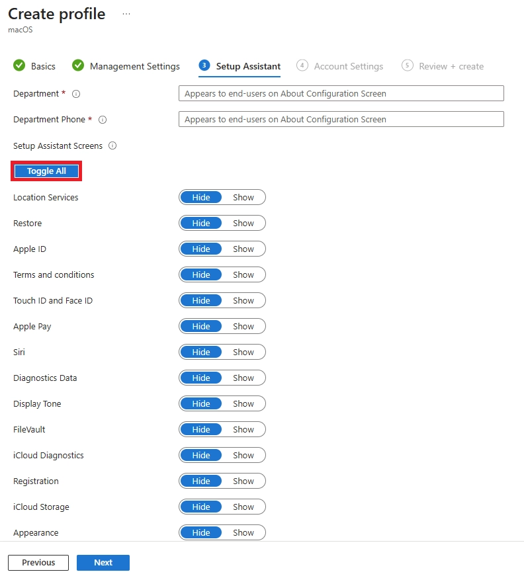The height and width of the screenshot is (578, 524).
Task: Click the step 4 circle for Account Settings
Action: (302, 65)
